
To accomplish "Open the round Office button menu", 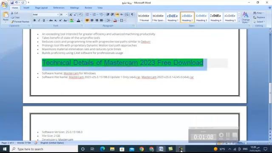I will click(5, 4).
